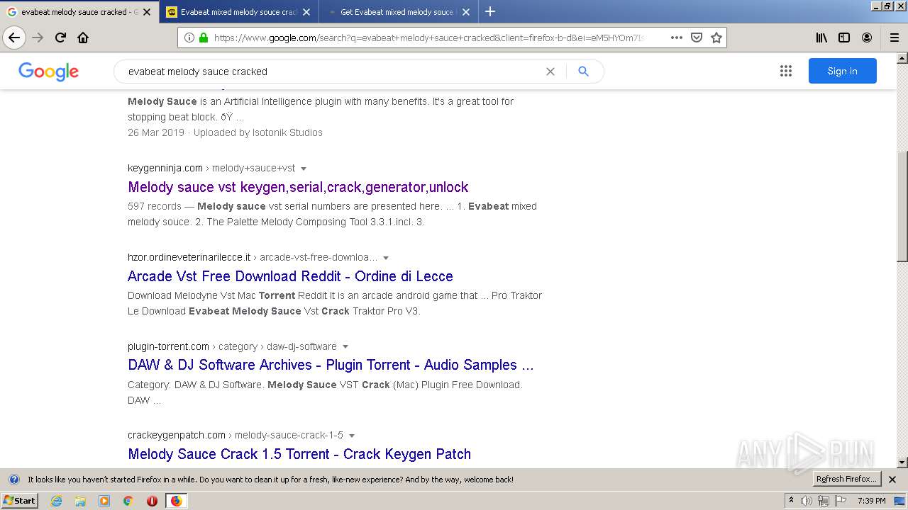This screenshot has width=908, height=510.
Task: Open the Firefox Account icon
Action: tap(867, 38)
